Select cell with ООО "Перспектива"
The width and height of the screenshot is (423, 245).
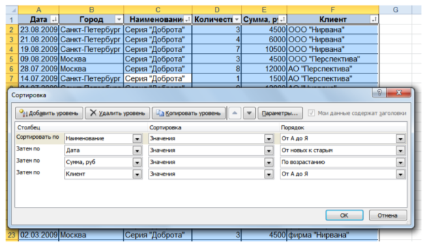(333, 59)
